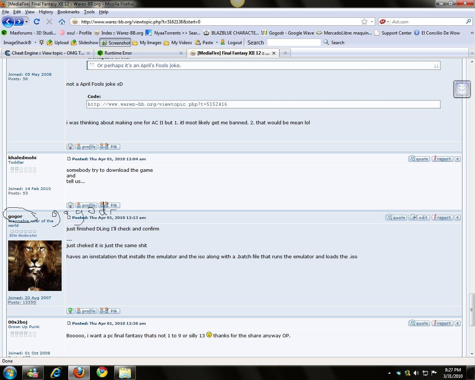Open the ImageShack toolbar dropdown
Image resolution: width=475 pixels, height=380 pixels.
coord(35,43)
